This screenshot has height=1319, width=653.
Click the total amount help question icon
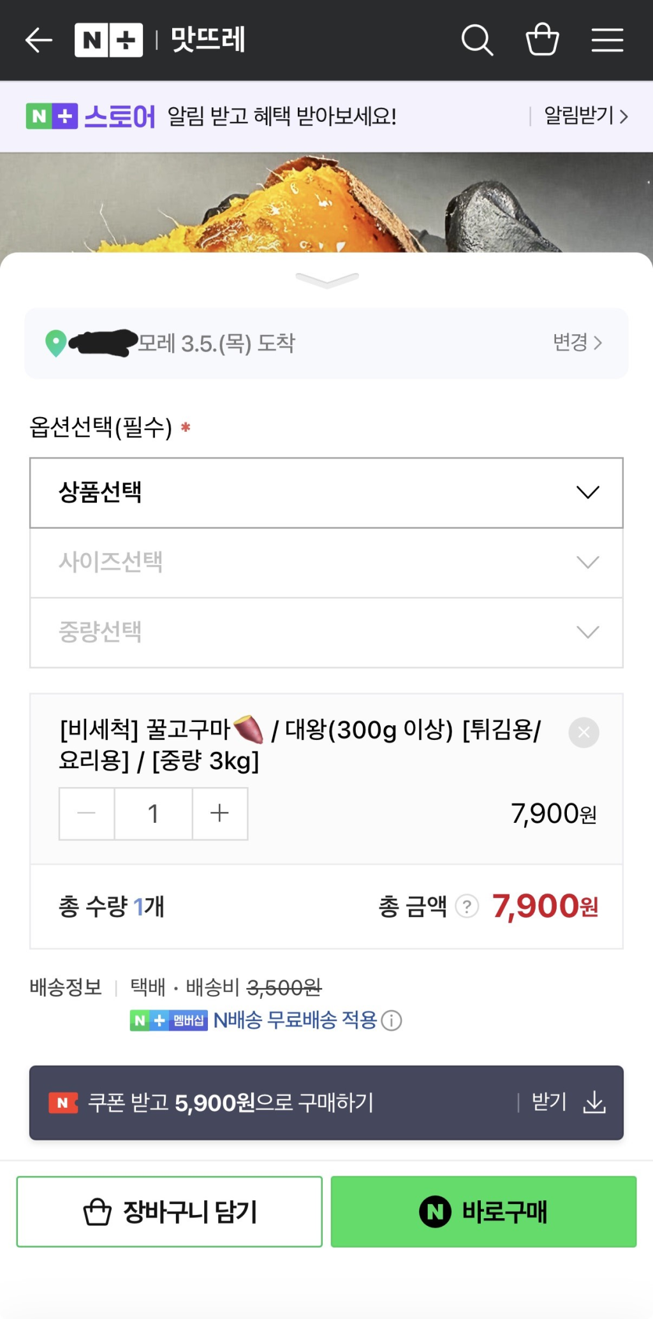467,906
